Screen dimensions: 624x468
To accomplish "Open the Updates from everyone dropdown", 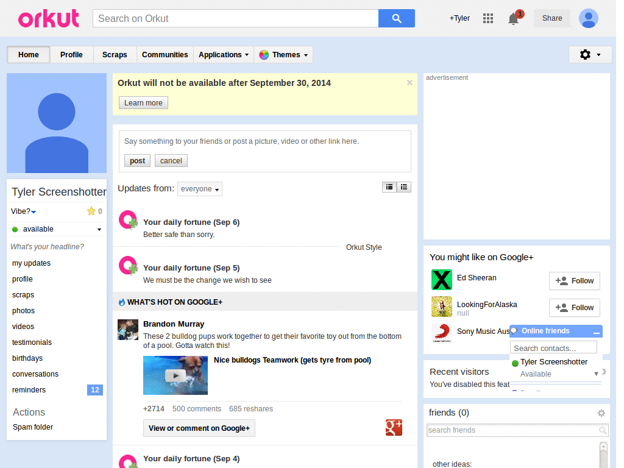I will pyautogui.click(x=200, y=189).
